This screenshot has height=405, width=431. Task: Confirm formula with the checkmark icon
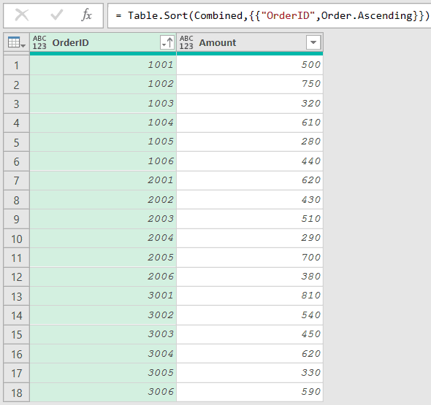[x=57, y=15]
